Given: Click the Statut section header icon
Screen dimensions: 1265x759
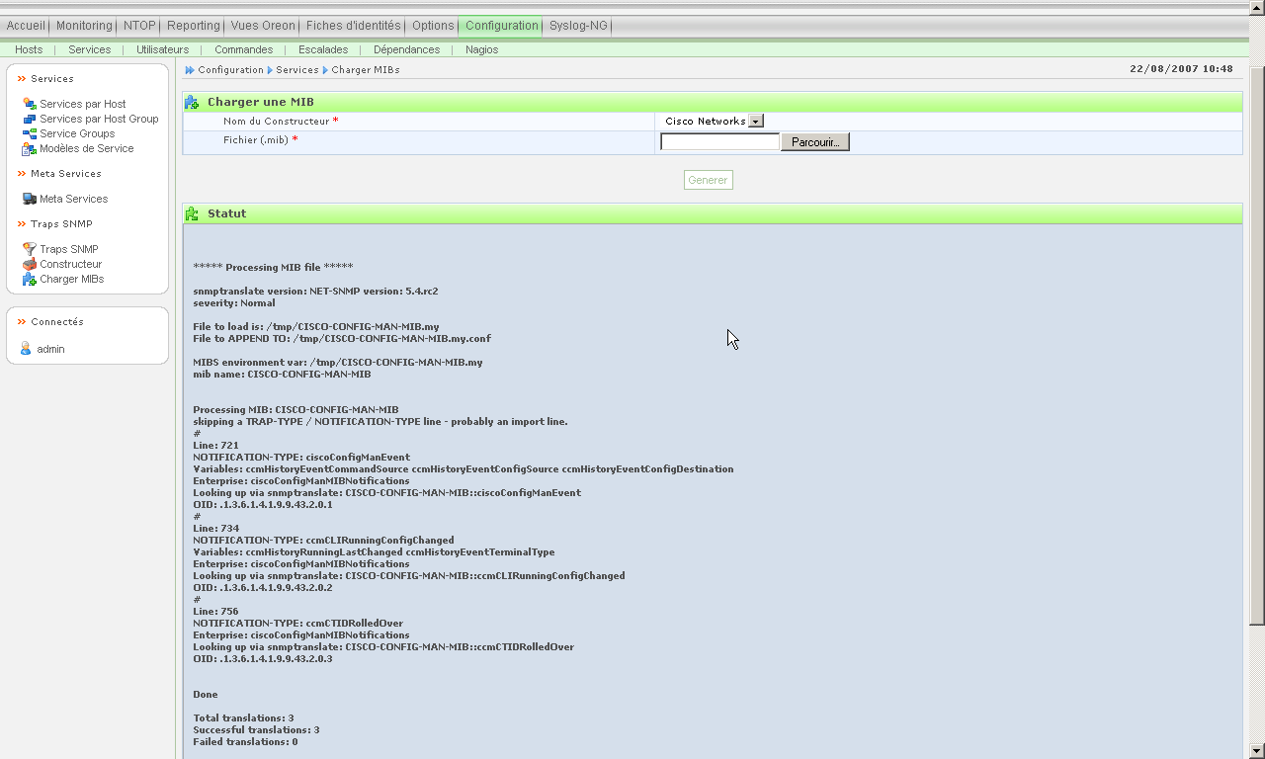Looking at the screenshot, I should click(192, 213).
